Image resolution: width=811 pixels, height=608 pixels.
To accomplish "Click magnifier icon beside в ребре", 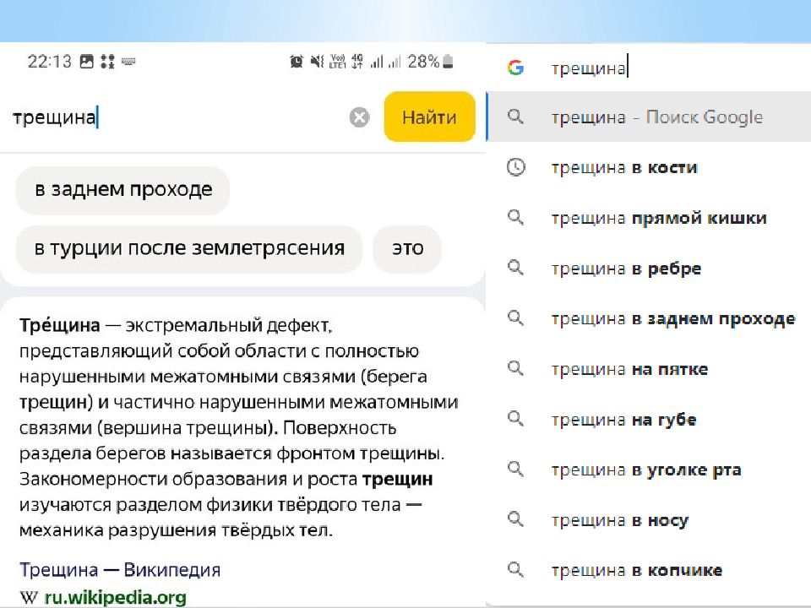I will (x=515, y=268).
